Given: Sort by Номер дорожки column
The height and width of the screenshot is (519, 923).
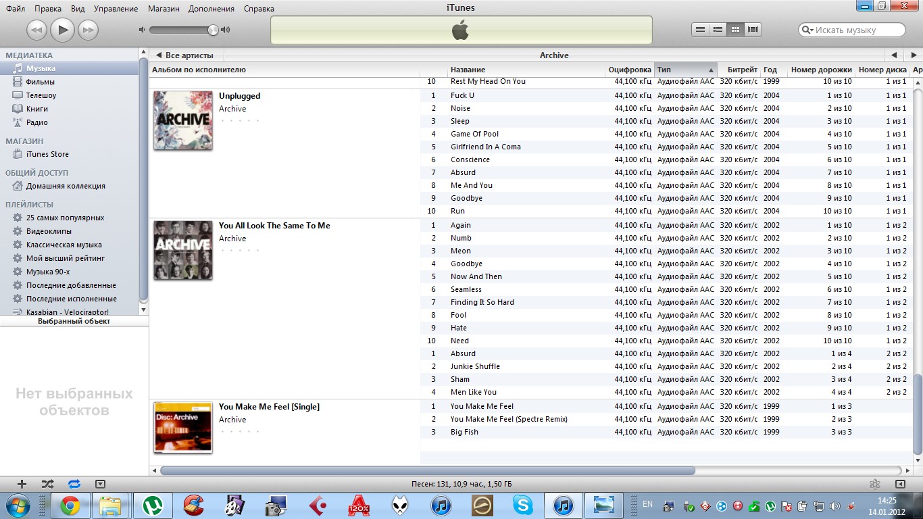Looking at the screenshot, I should 821,70.
